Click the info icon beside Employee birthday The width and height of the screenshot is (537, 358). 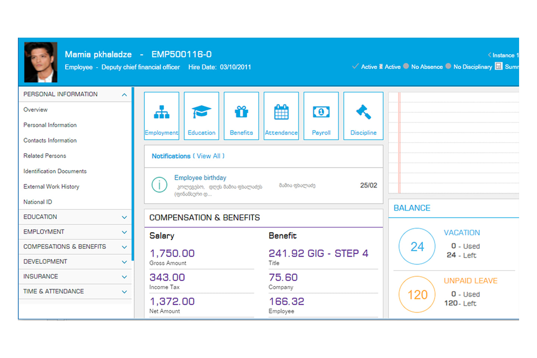click(x=159, y=185)
